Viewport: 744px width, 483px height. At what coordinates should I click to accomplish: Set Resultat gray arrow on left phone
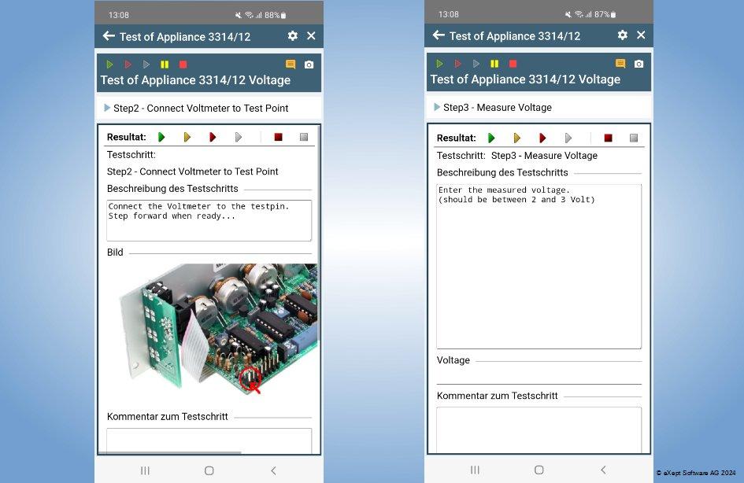pos(239,137)
